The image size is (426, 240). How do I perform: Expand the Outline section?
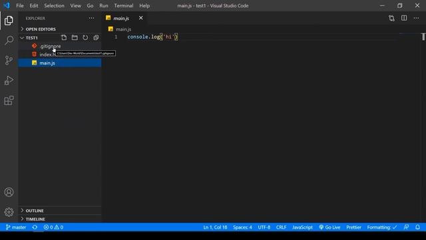pyautogui.click(x=60, y=211)
